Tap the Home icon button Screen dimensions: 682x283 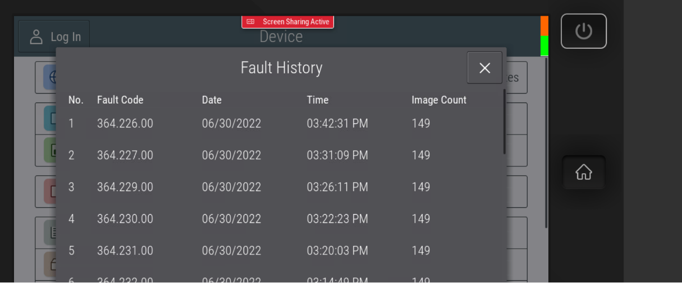tap(583, 172)
